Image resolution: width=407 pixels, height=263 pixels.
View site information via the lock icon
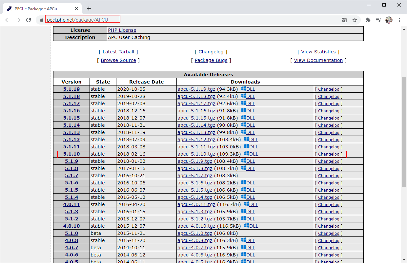tap(42, 20)
